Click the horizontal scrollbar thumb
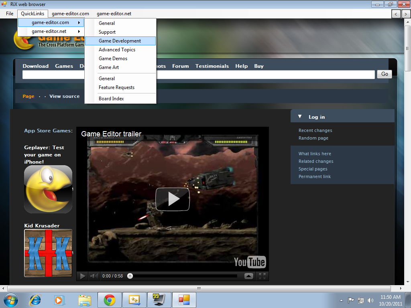411x308 pixels. [x=199, y=288]
